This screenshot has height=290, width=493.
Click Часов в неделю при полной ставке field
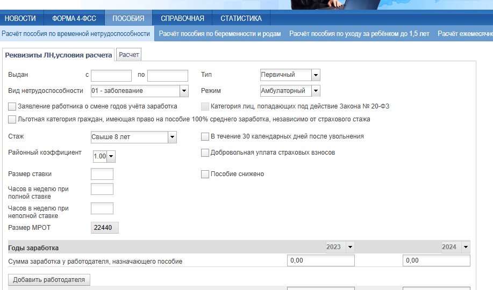[102, 189]
